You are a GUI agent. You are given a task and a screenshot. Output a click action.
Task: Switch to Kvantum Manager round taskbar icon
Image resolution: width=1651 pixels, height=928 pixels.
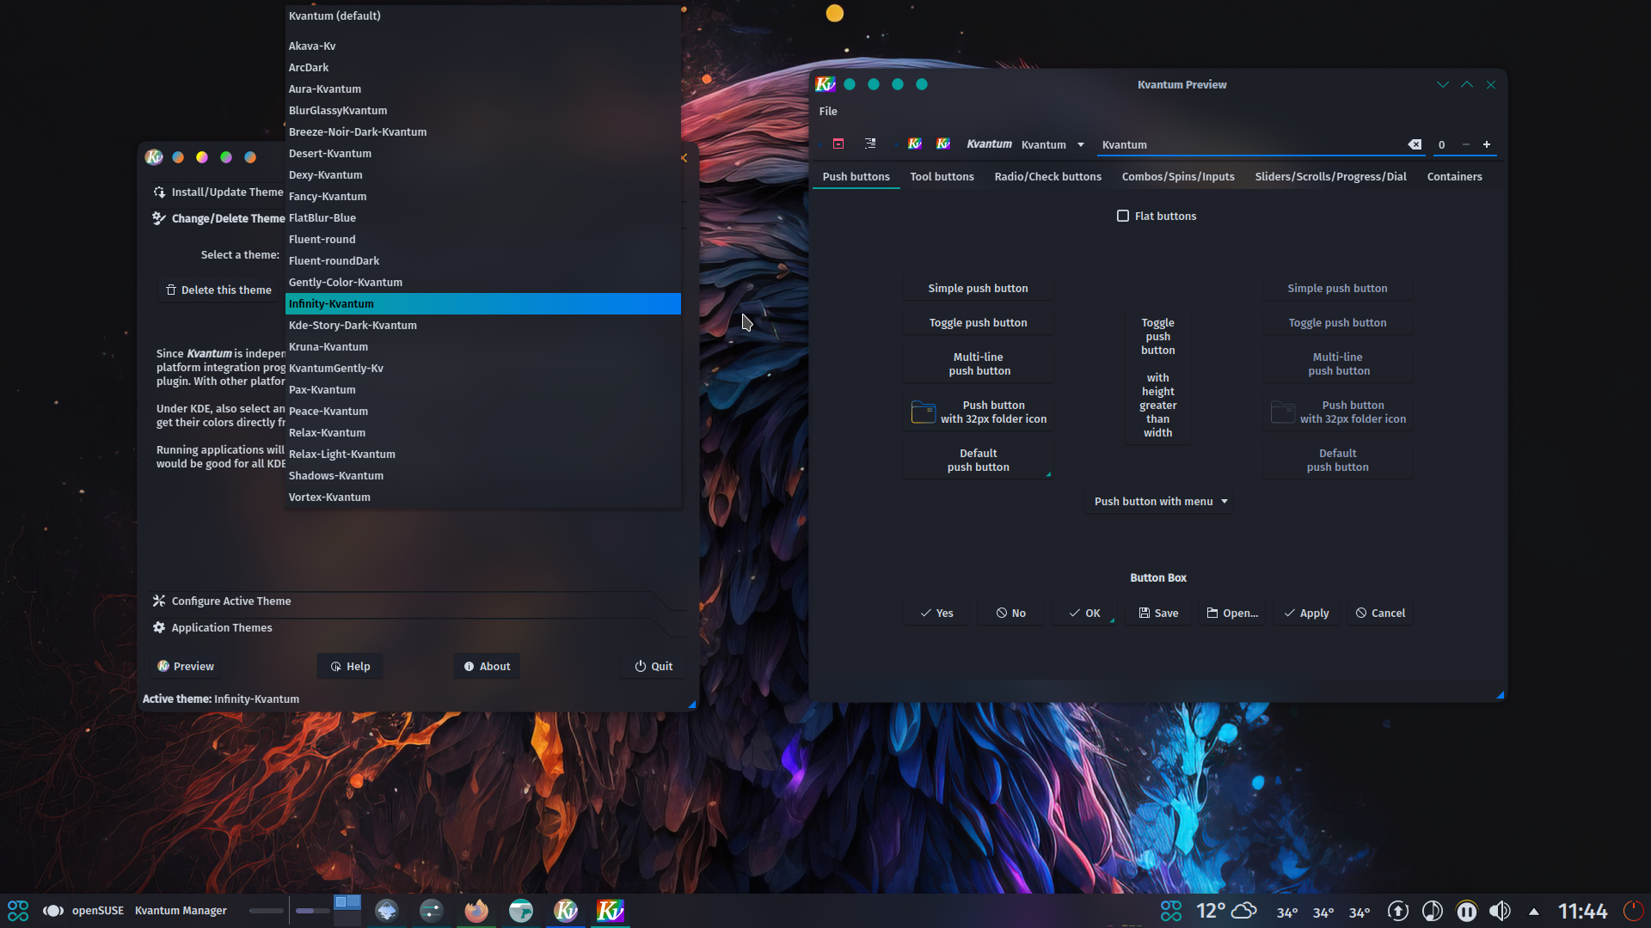point(566,911)
